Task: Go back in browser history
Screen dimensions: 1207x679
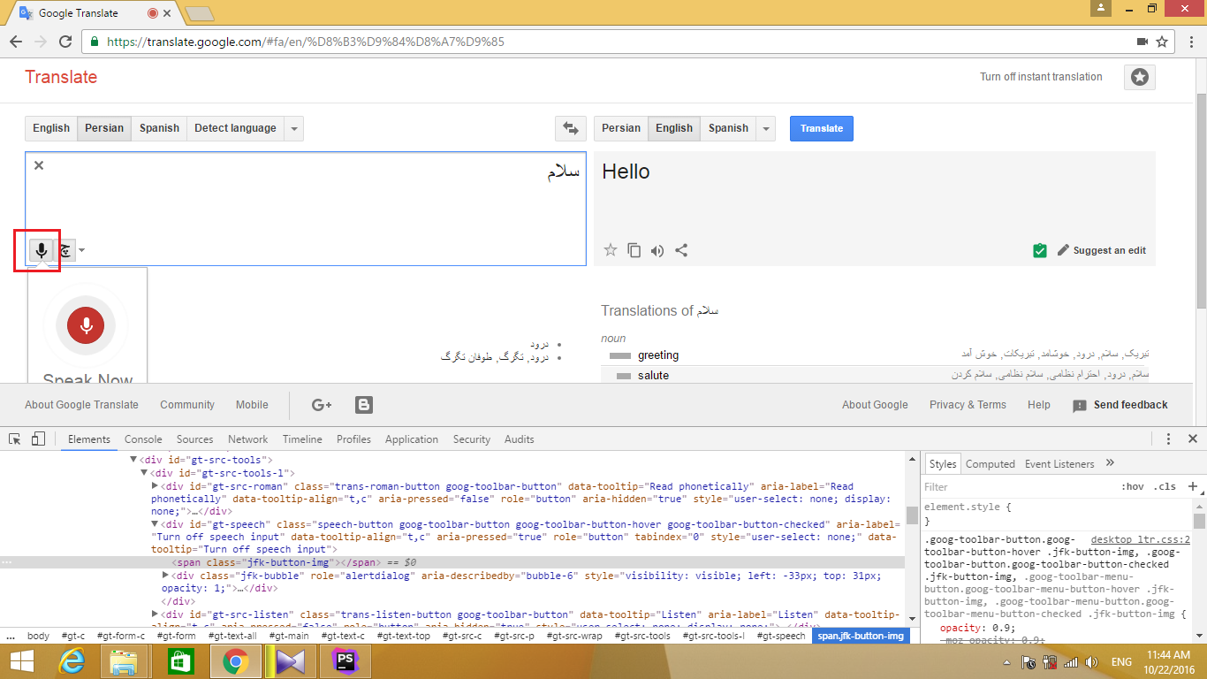Action: pos(16,42)
